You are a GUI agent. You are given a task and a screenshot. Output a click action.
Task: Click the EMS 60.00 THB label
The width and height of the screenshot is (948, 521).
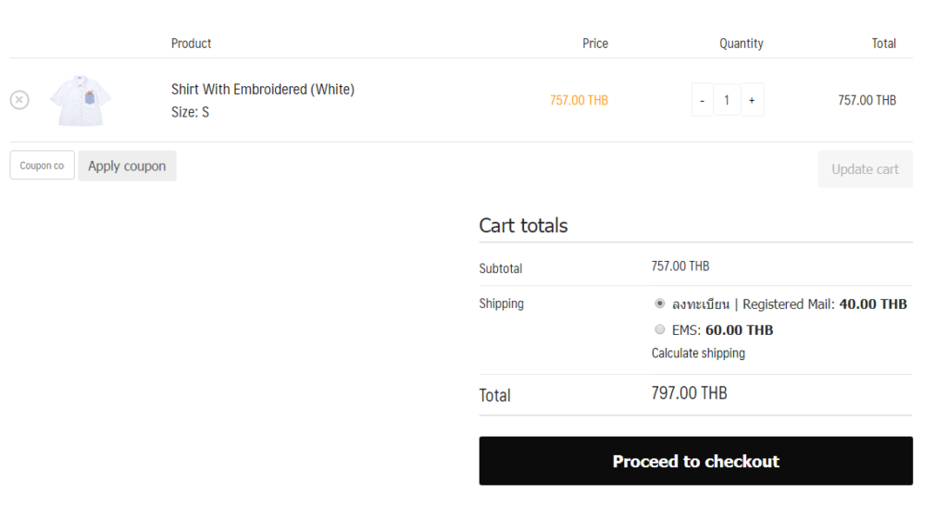[x=722, y=330]
